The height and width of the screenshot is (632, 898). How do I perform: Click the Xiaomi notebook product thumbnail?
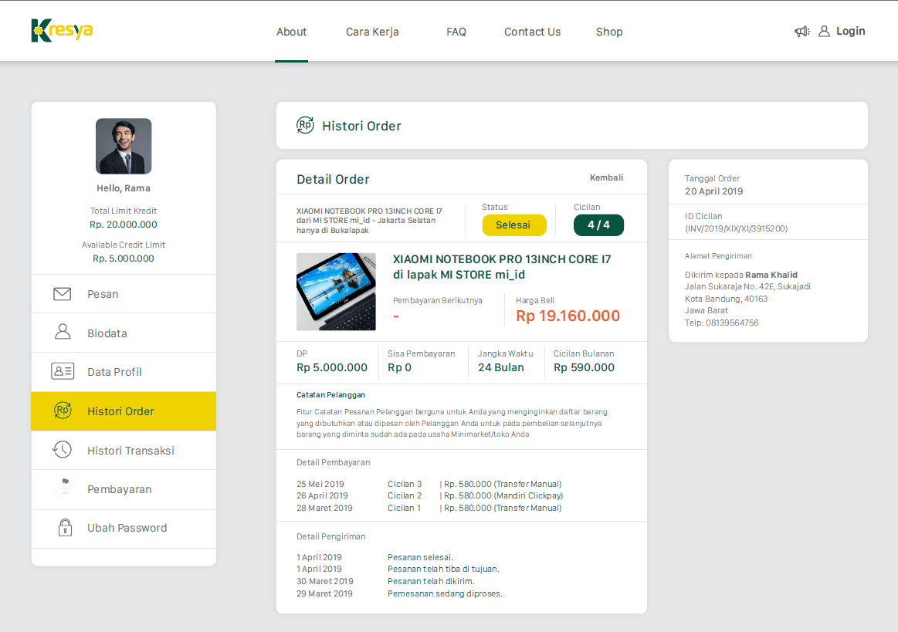pyautogui.click(x=336, y=292)
